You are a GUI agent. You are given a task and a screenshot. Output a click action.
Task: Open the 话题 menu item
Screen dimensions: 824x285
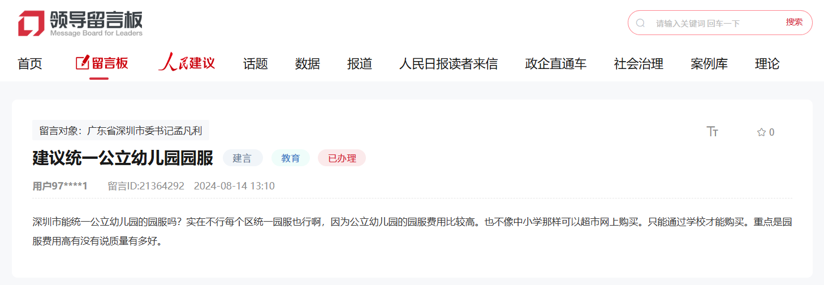pos(256,64)
